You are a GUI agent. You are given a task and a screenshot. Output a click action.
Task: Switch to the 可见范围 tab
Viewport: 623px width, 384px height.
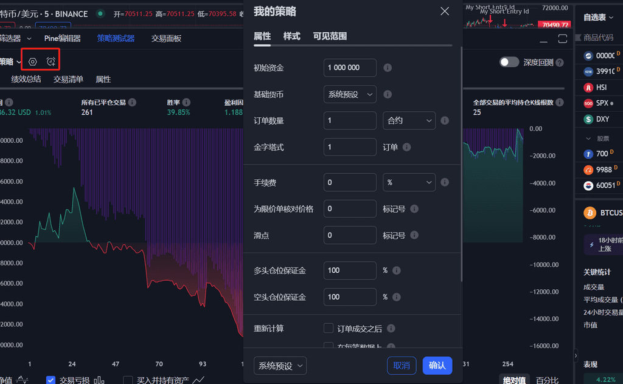coord(330,36)
